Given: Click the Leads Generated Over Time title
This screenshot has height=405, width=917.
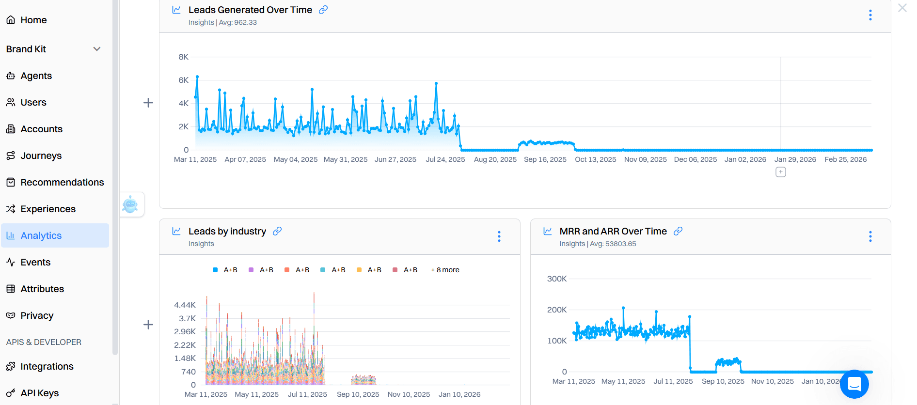Looking at the screenshot, I should tap(250, 10).
